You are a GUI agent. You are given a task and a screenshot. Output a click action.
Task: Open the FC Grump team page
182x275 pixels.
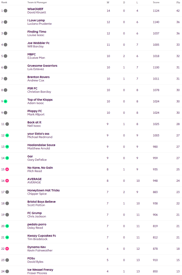pyautogui.click(x=34, y=213)
